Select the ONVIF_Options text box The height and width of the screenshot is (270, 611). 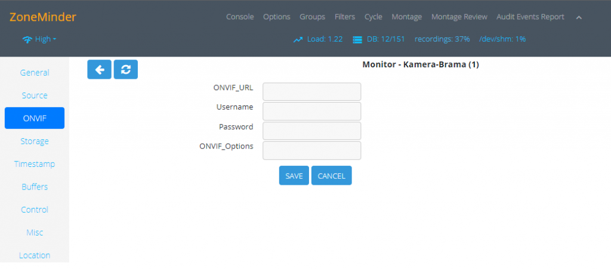coord(311,151)
